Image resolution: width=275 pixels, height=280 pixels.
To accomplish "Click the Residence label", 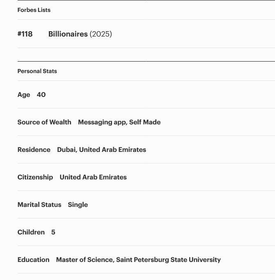I will coord(34,149).
